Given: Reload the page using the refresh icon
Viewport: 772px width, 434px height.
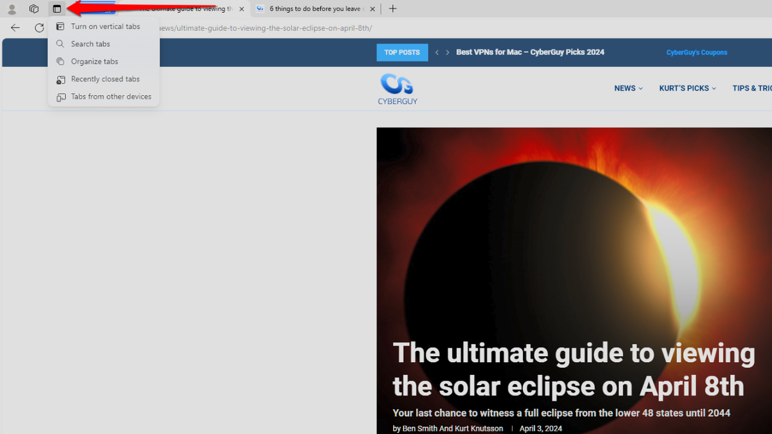Looking at the screenshot, I should [37, 28].
